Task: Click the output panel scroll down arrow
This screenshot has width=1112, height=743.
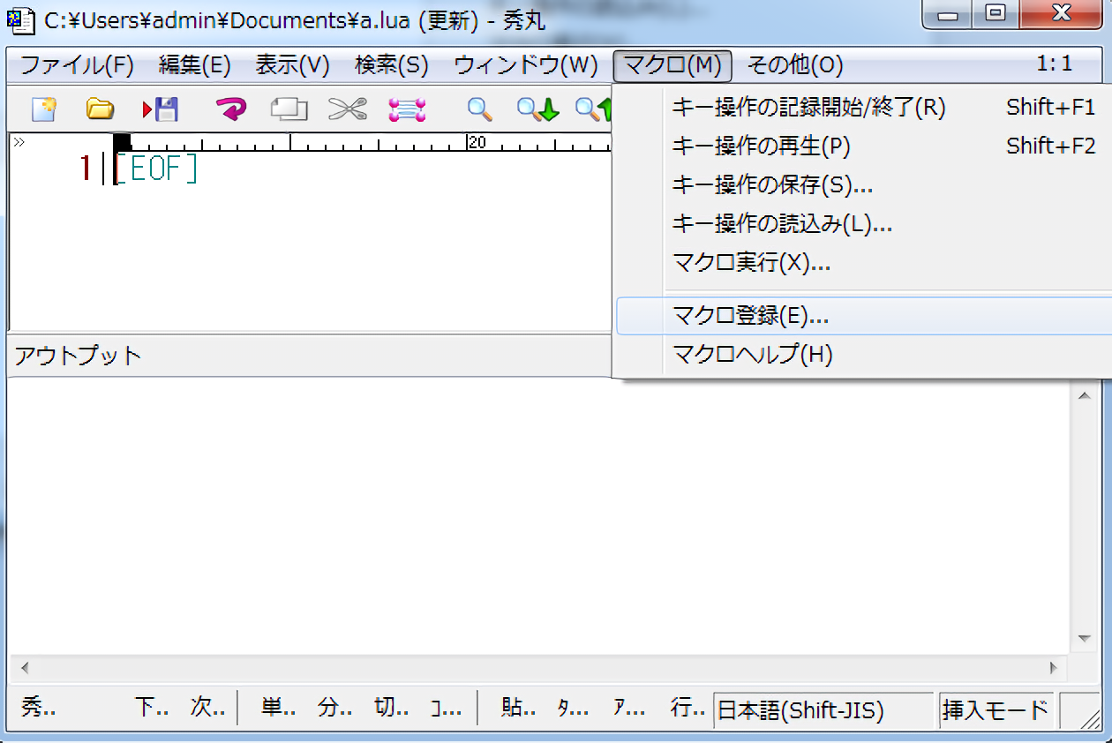Action: (1084, 638)
